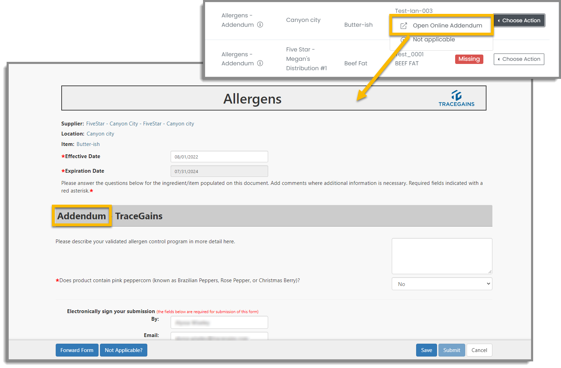
Task: Click the Allergens form title
Action: [x=252, y=99]
